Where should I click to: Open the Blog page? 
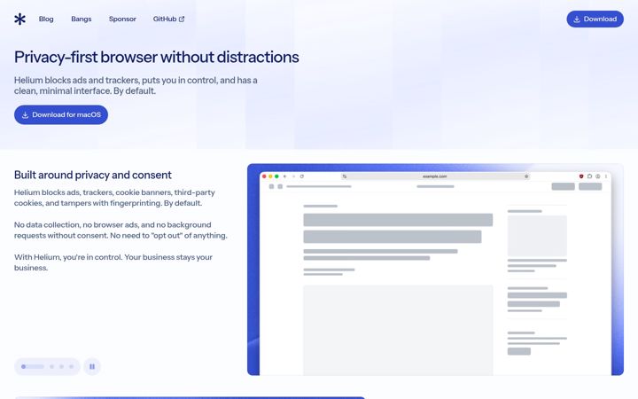(46, 20)
